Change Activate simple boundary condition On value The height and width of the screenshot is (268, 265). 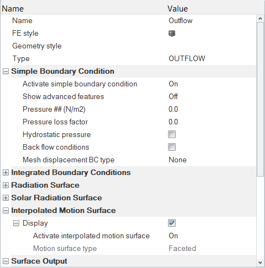[x=173, y=84]
